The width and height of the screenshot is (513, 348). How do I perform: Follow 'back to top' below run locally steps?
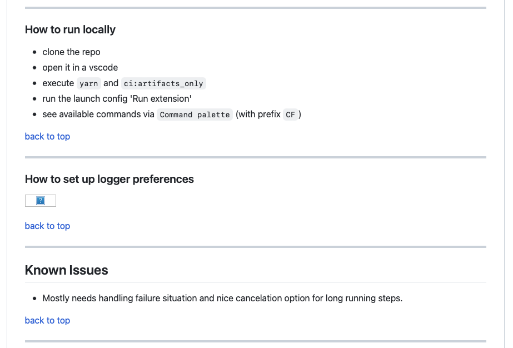pos(47,137)
